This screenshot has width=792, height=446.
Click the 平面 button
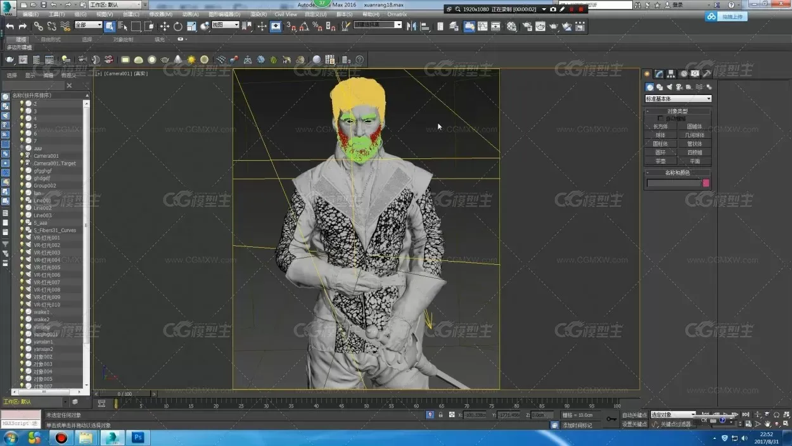[694, 161]
